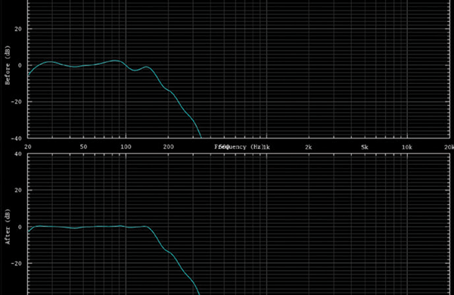Click the -20 dB label on After graph
The height and width of the screenshot is (295, 454).
point(16,263)
